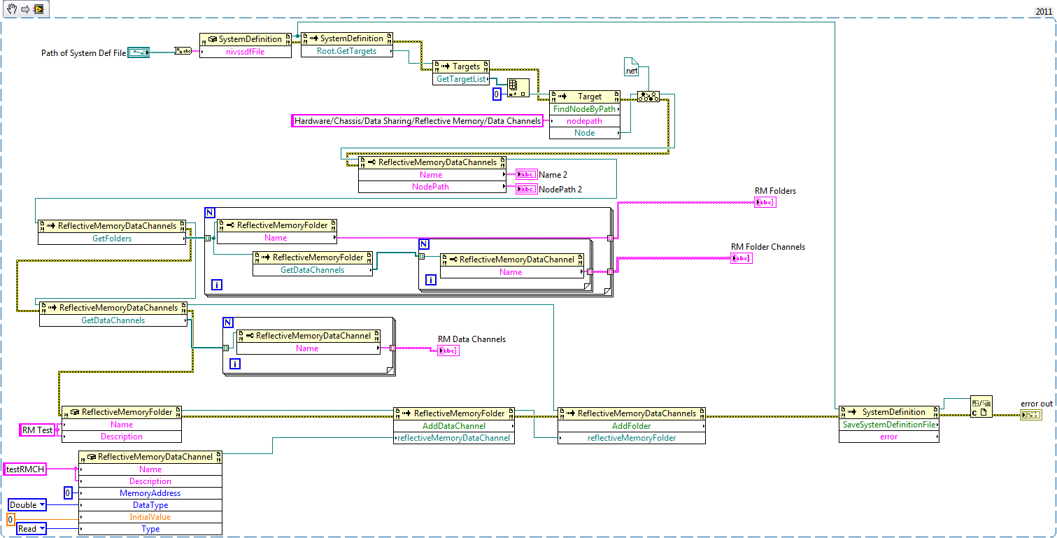Open the Double data type enum constant
The image size is (1057, 538).
tap(28, 505)
